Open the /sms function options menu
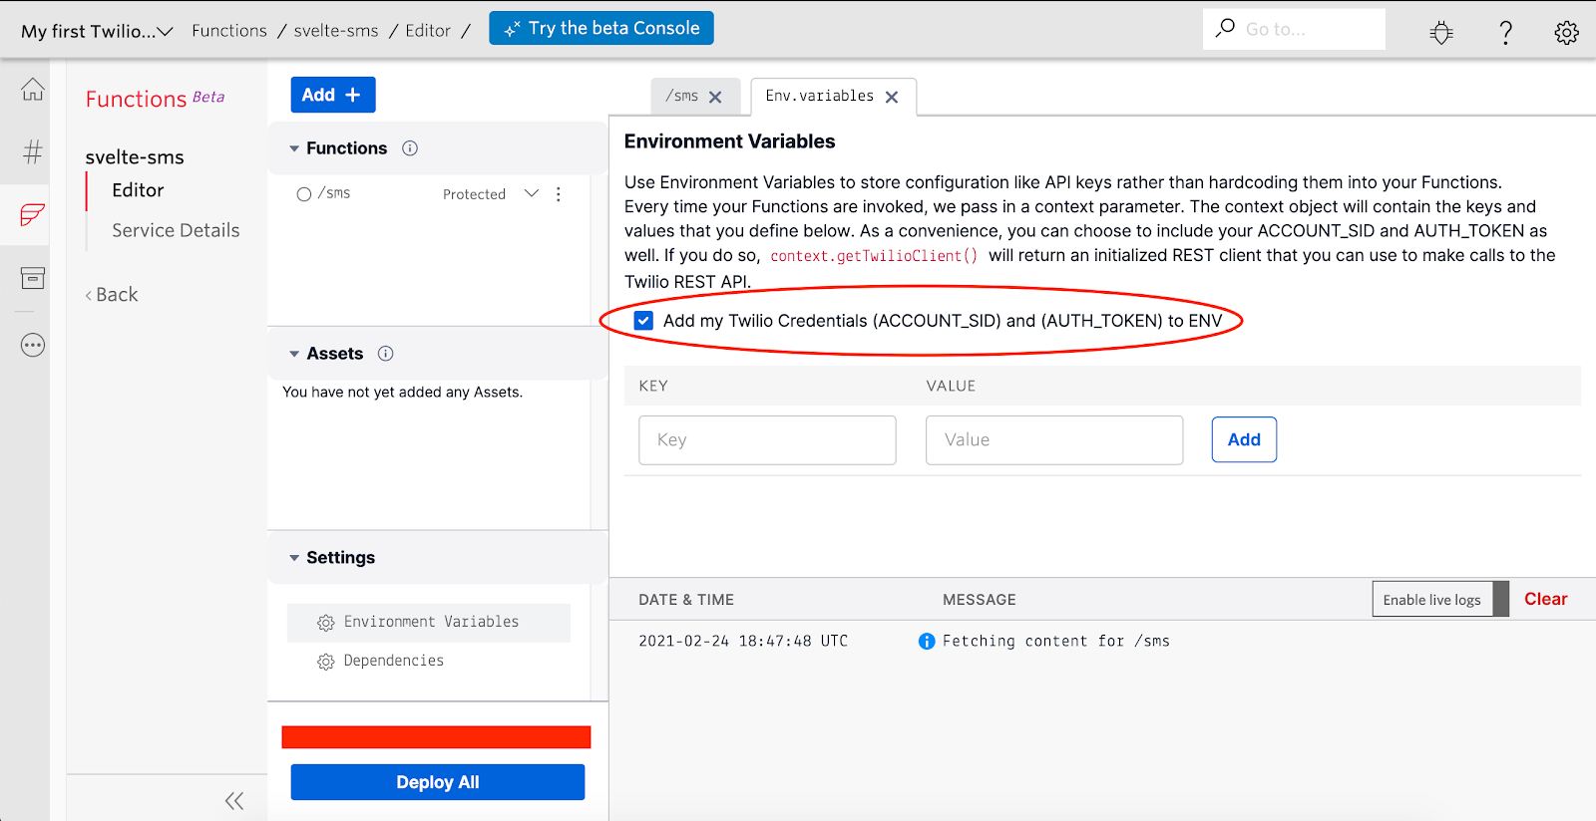The height and width of the screenshot is (821, 1596). coord(559,194)
